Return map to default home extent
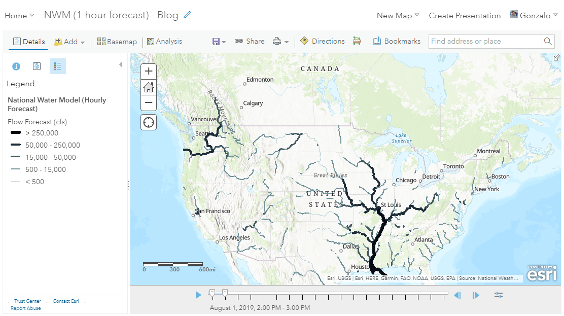 149,87
